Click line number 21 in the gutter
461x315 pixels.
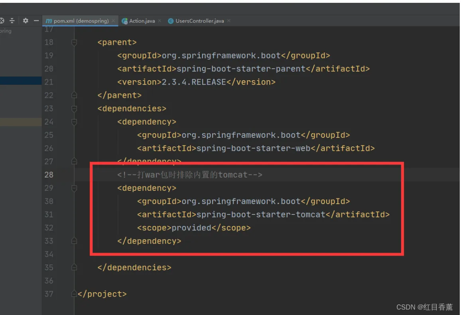(x=49, y=82)
